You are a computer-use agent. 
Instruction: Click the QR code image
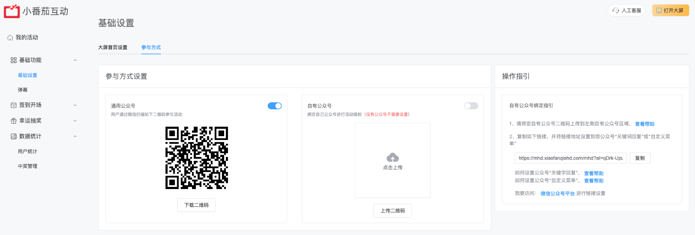click(197, 158)
